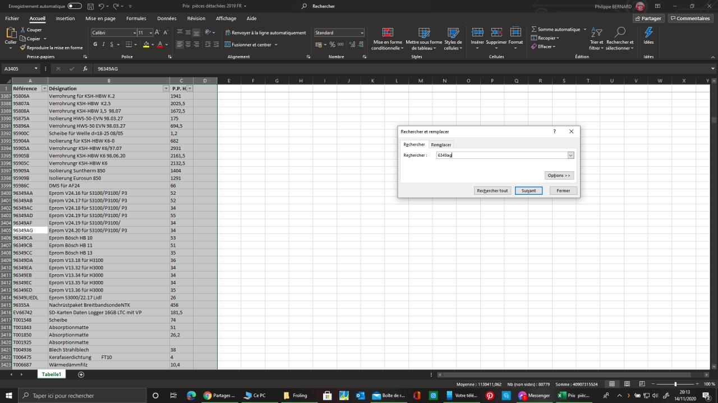Toggle Renvoyer à la ligne automatiquement
Image resolution: width=718 pixels, height=403 pixels.
265,33
